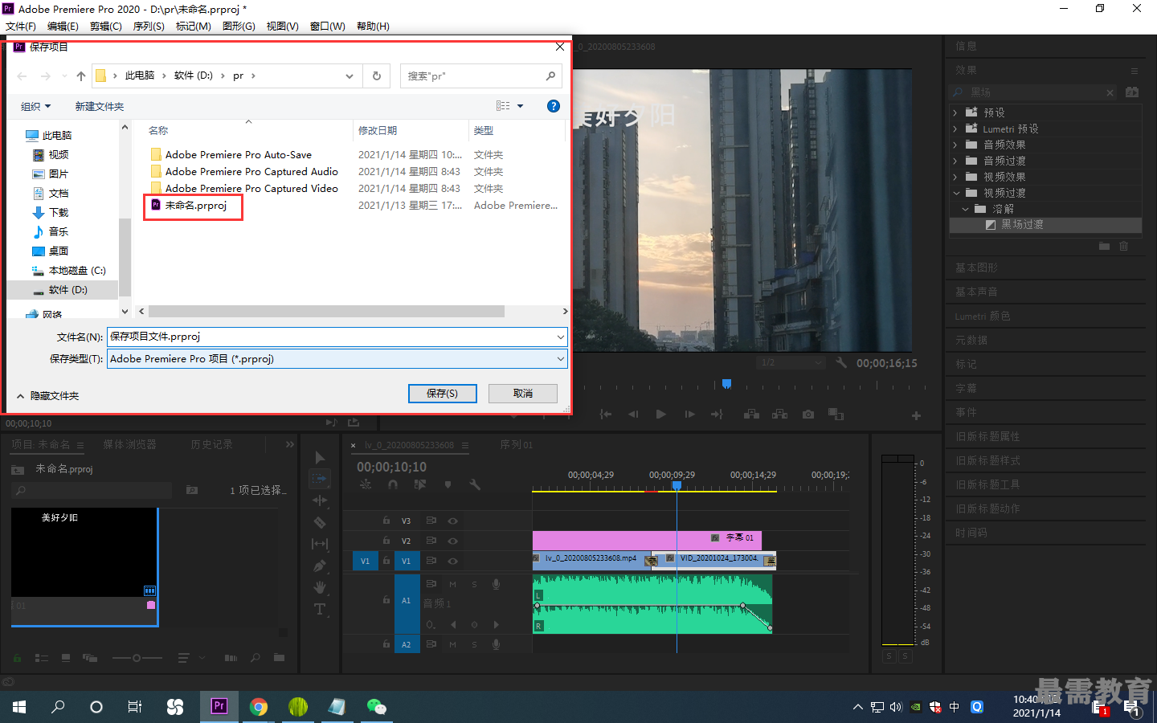
Task: Click New Folder (新建文件夹) button
Action: [100, 106]
